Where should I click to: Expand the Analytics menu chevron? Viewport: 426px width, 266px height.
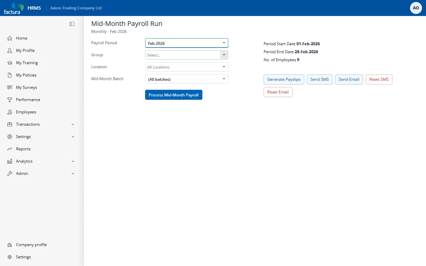pyautogui.click(x=73, y=161)
